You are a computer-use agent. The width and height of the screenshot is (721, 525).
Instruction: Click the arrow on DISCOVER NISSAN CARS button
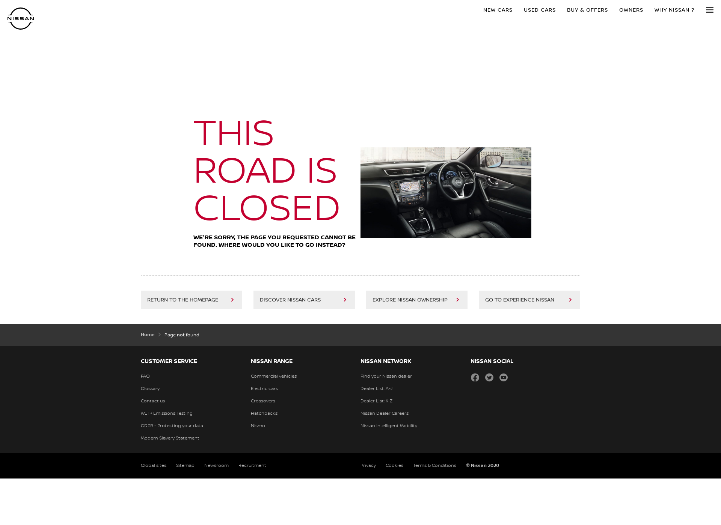(345, 300)
